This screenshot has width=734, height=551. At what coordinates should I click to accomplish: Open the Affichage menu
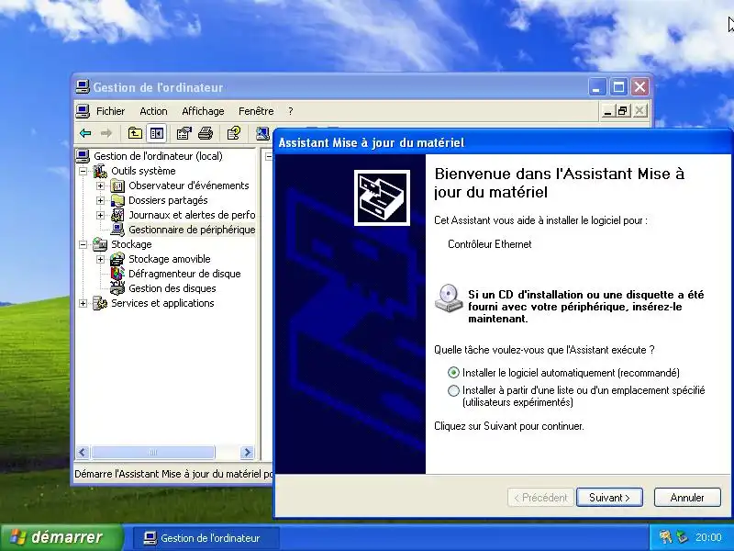[203, 111]
